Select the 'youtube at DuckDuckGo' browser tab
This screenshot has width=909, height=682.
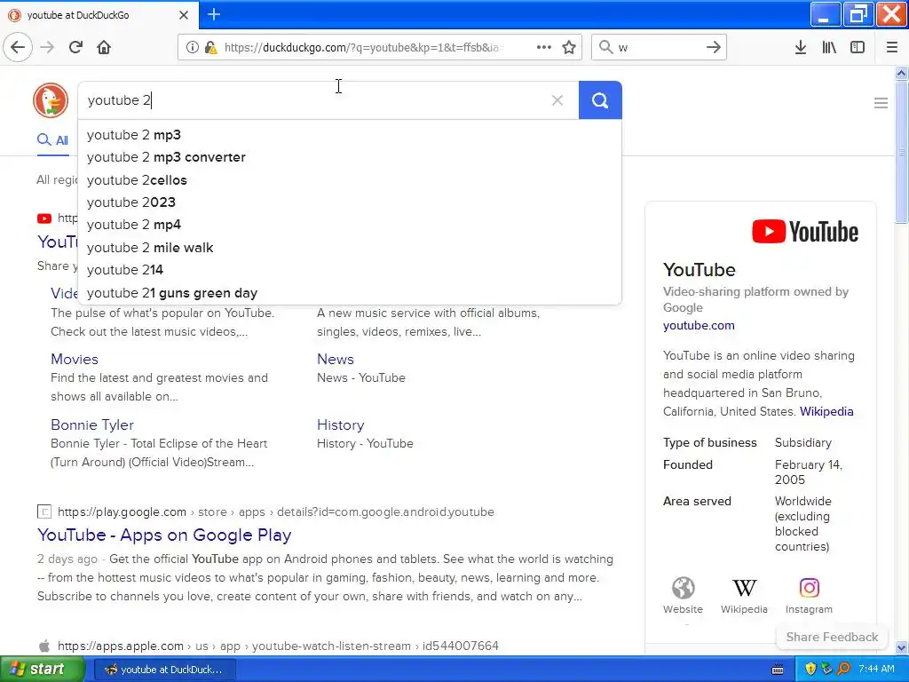(x=99, y=15)
